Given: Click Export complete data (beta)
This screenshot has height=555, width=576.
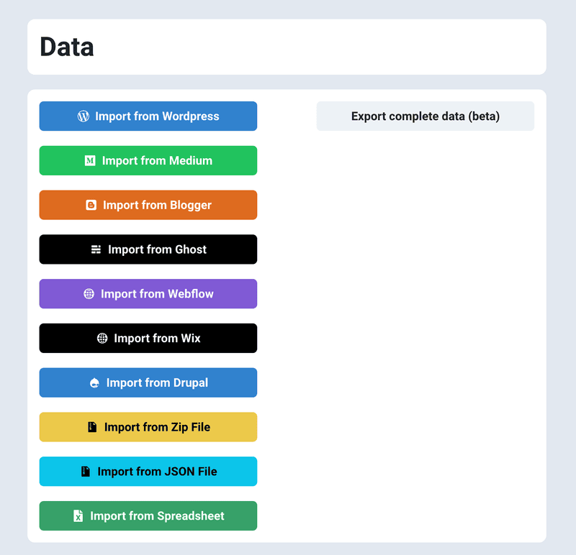Looking at the screenshot, I should (425, 116).
